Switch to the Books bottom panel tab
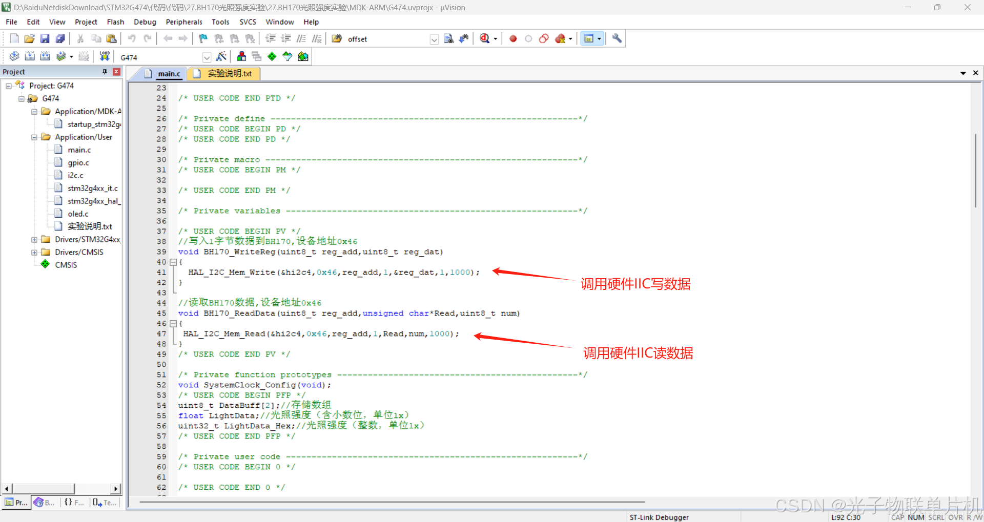 click(45, 503)
